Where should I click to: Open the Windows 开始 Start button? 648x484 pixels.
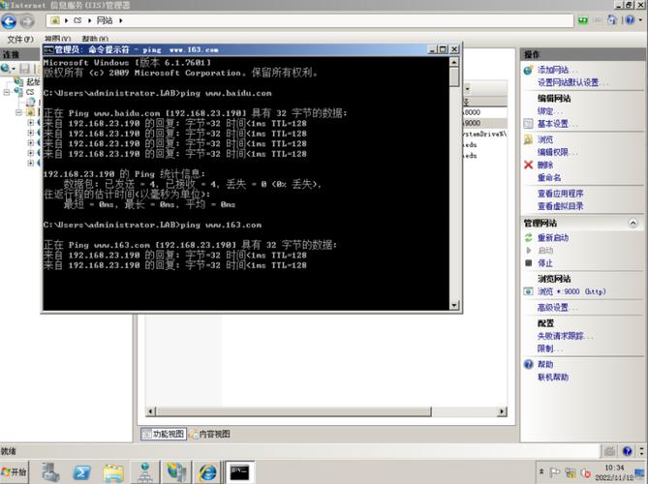click(x=15, y=472)
